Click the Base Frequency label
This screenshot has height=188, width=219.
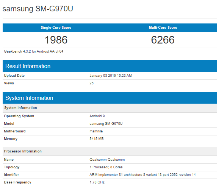[17, 182]
